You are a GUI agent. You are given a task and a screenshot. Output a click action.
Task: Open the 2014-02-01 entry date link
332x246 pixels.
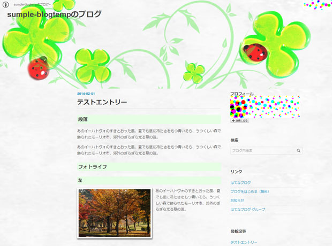click(x=86, y=94)
